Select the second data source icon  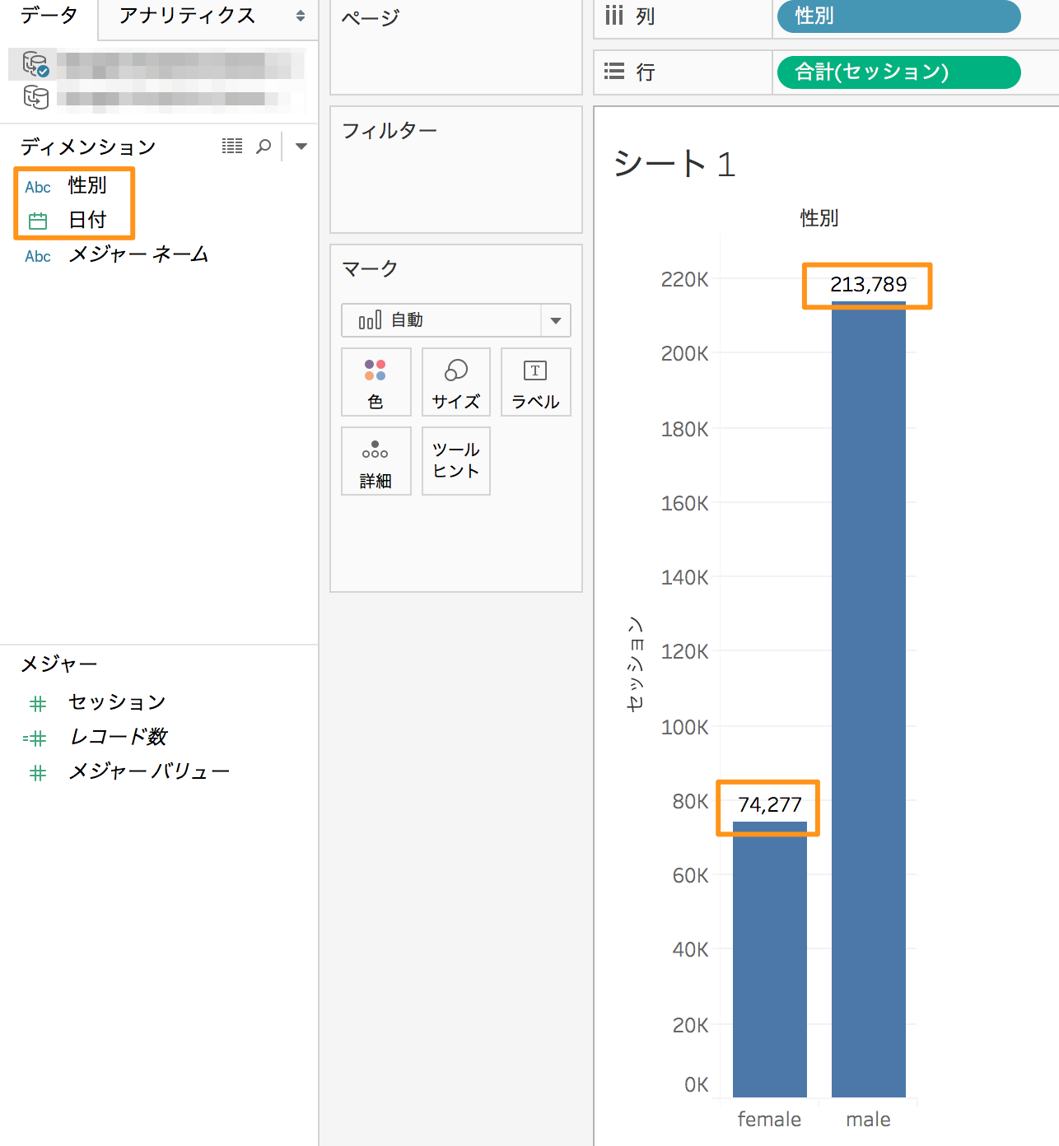click(x=35, y=97)
